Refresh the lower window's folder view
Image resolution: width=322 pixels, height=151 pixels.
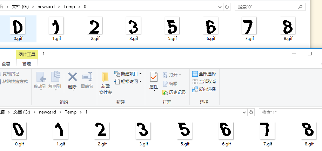pyautogui.click(x=251, y=112)
